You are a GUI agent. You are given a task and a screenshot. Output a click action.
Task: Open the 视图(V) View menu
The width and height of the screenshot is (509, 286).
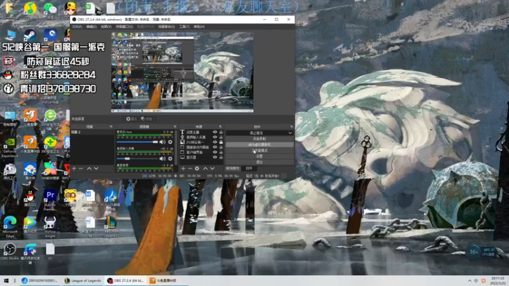click(106, 27)
